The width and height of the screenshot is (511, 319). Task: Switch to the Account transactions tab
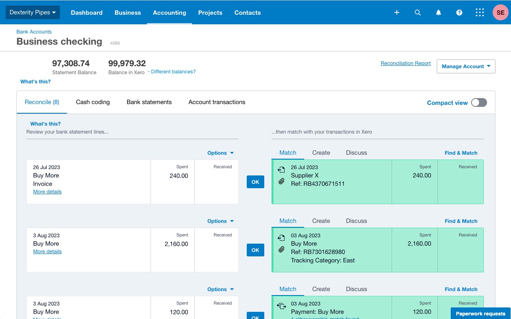click(x=217, y=102)
